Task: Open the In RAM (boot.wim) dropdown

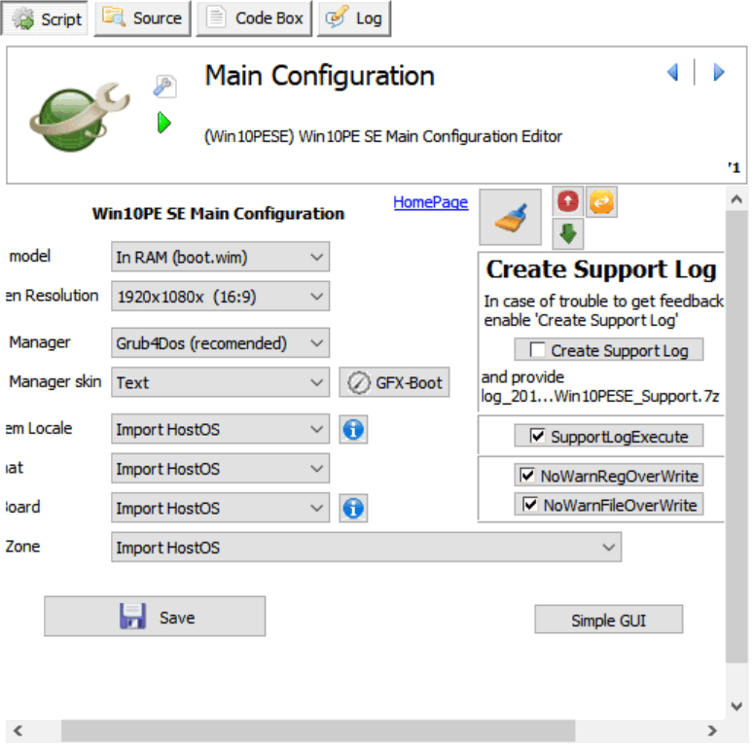Action: [x=221, y=257]
